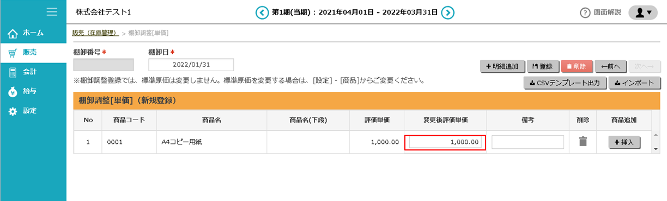This screenshot has width=667, height=201.
Task: Go to next fiscal period arrow
Action: (x=448, y=12)
